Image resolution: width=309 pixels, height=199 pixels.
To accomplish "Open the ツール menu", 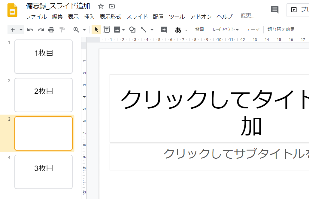I will coord(177,17).
